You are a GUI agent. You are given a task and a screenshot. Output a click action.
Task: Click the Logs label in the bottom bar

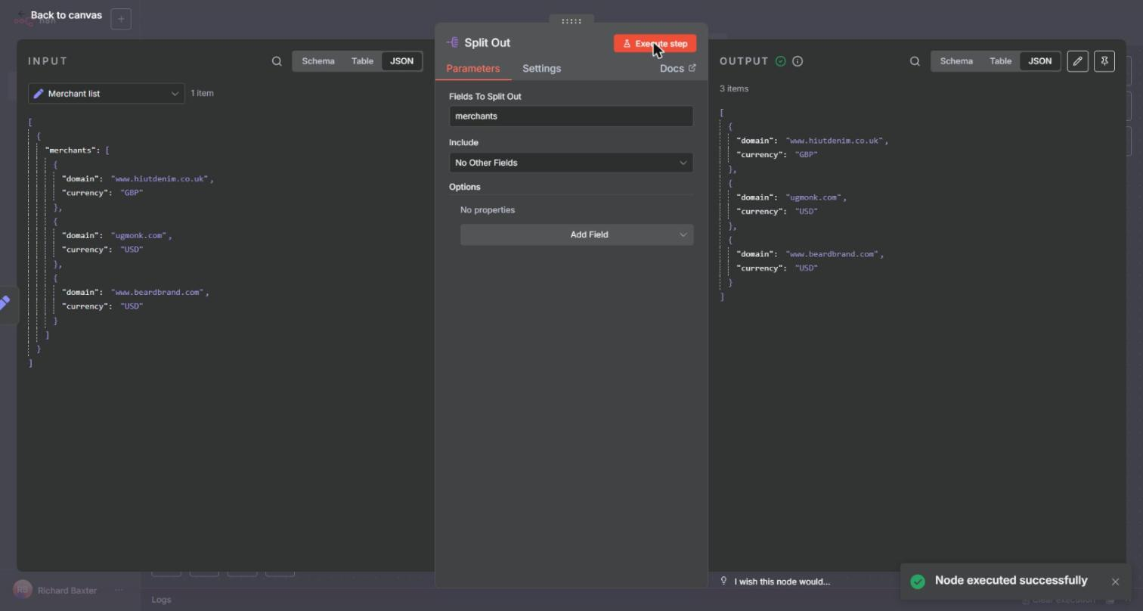[x=161, y=600]
